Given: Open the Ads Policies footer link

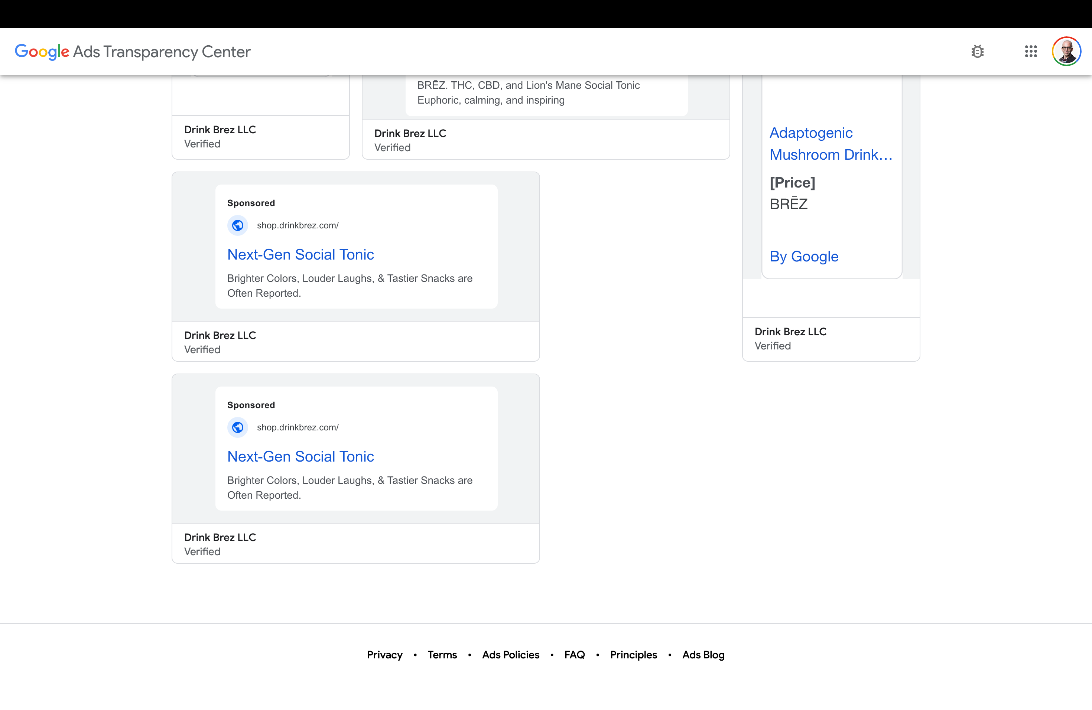Looking at the screenshot, I should [x=510, y=655].
